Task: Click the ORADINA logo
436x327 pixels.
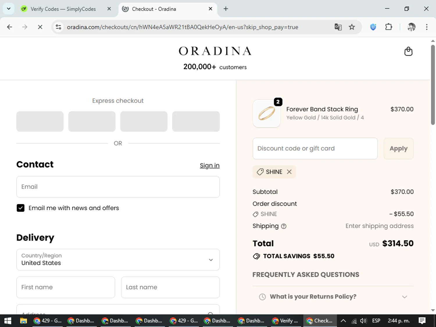Action: coord(215,51)
